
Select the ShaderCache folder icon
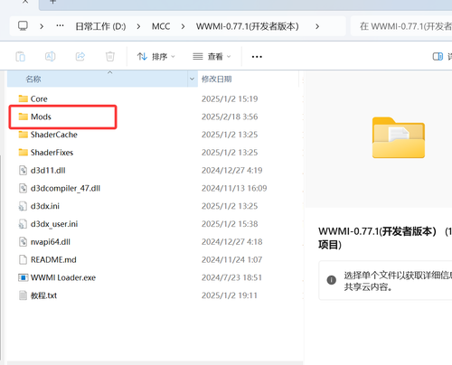[x=24, y=135]
